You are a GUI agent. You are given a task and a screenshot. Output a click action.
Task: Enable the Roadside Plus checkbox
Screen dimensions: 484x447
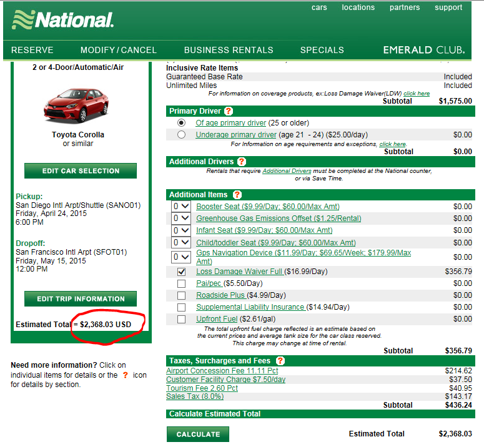(x=182, y=295)
